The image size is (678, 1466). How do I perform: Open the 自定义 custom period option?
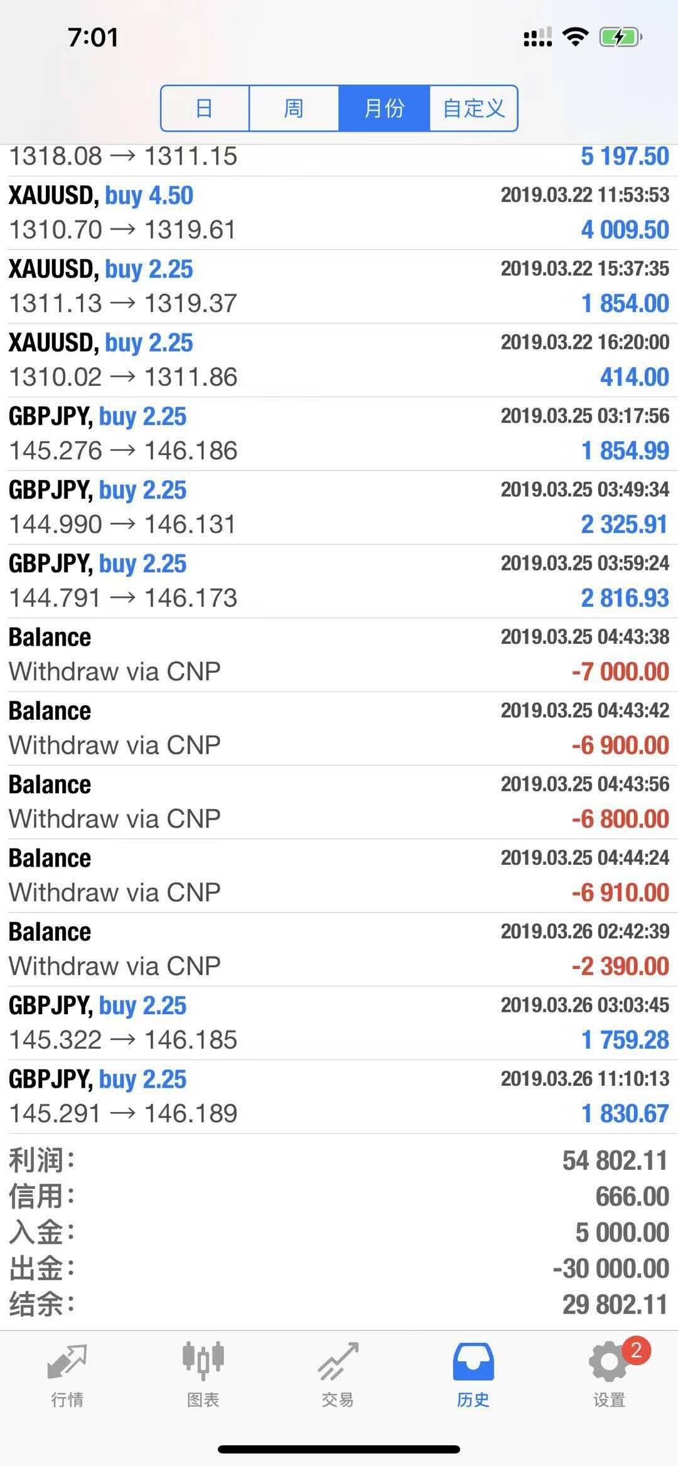coord(473,109)
